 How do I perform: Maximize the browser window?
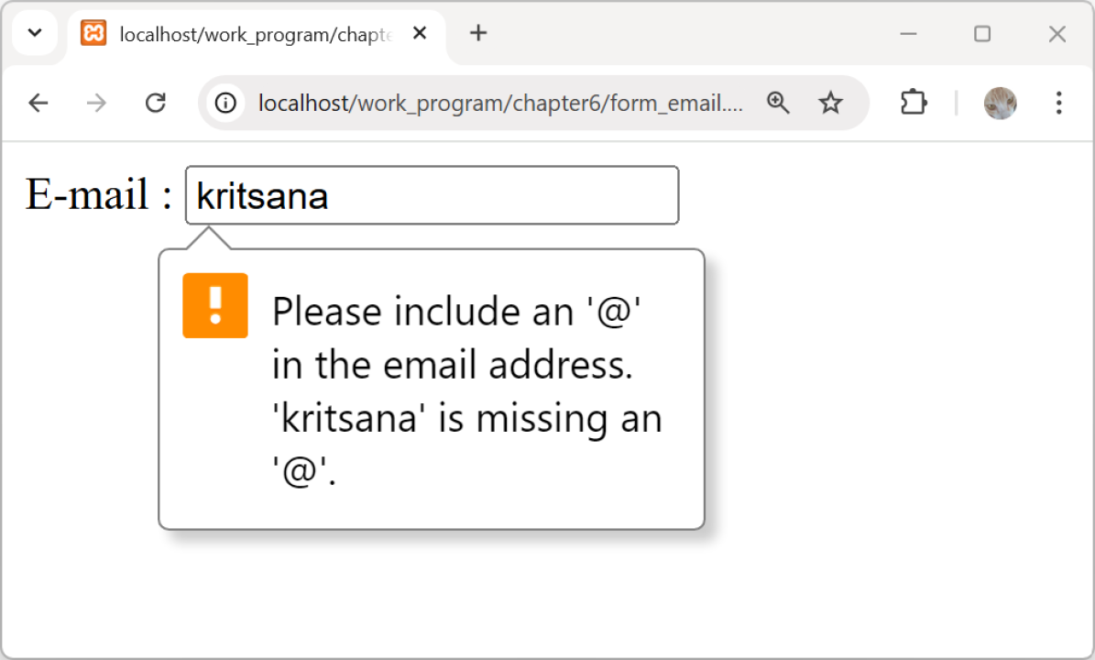click(x=982, y=34)
